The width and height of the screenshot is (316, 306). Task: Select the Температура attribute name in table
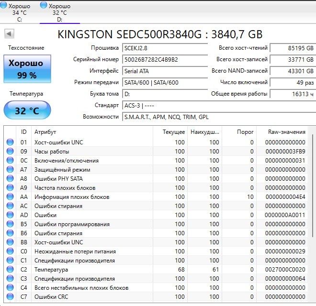coord(51,270)
